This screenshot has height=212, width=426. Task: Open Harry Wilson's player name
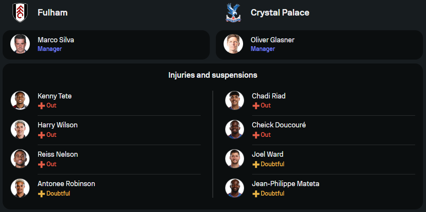coord(58,125)
